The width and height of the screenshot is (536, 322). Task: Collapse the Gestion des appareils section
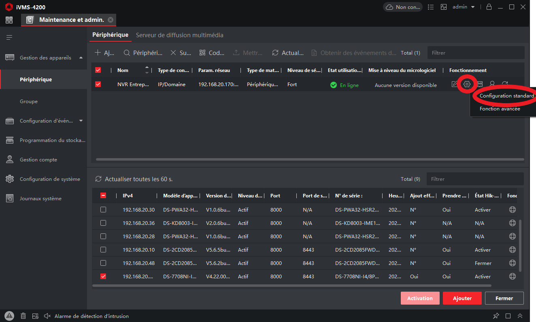point(81,58)
